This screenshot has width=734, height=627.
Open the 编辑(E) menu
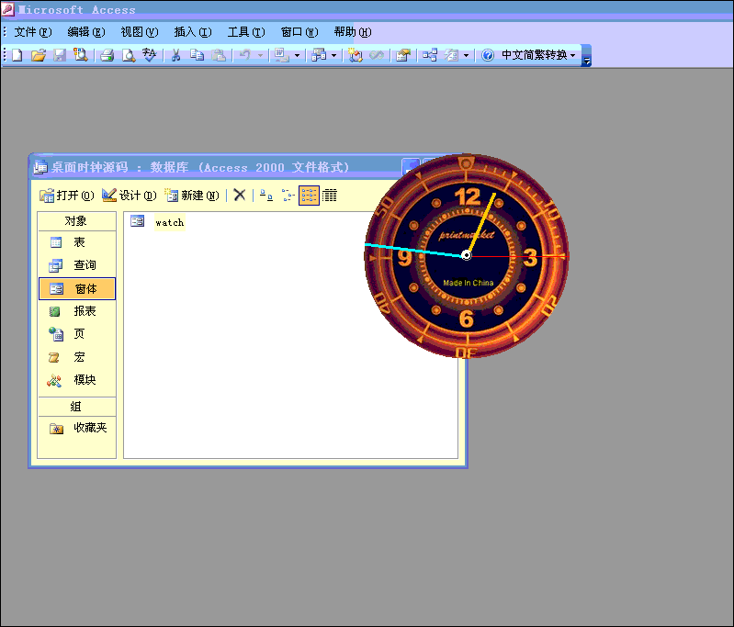coord(86,32)
